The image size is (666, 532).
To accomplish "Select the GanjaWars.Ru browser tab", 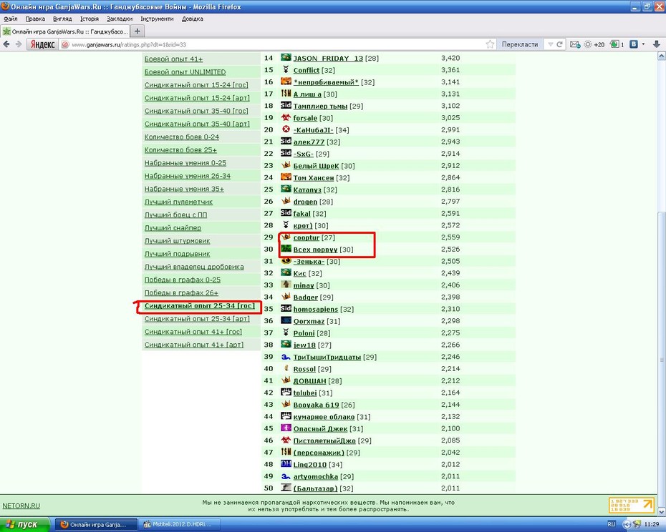I will coord(65,31).
